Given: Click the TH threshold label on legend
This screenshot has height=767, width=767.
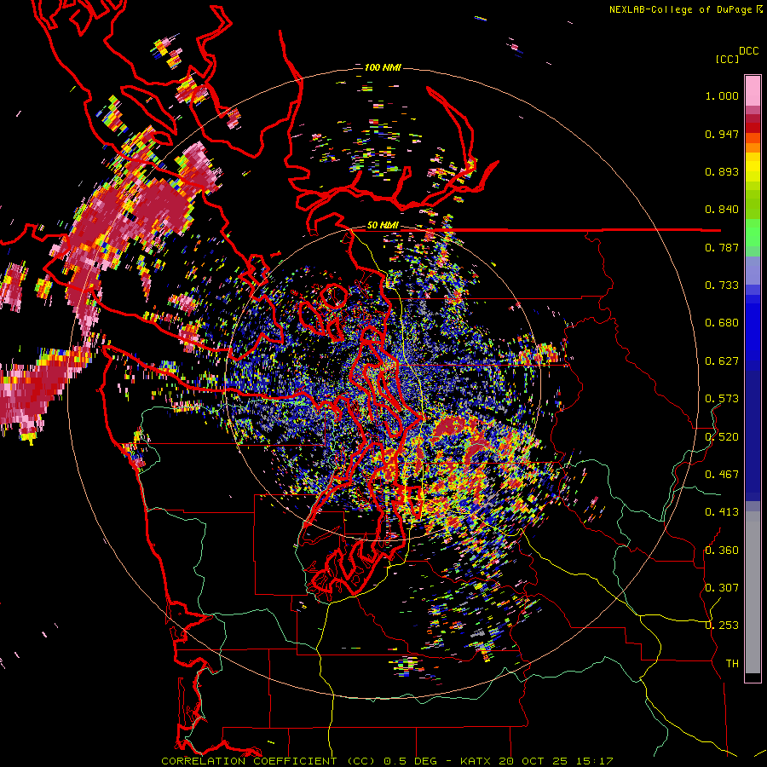Looking at the screenshot, I should click(x=732, y=664).
